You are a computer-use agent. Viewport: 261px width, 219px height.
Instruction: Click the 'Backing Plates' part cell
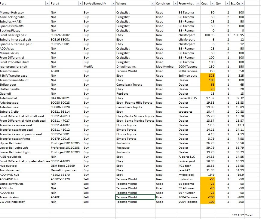[x=25, y=30]
